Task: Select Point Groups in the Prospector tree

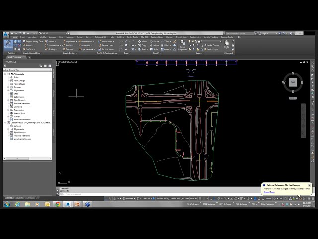Action: pos(20,80)
